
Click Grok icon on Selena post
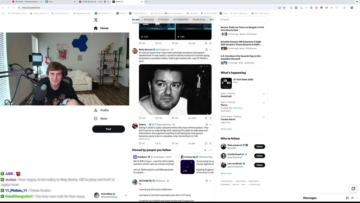click(207, 124)
